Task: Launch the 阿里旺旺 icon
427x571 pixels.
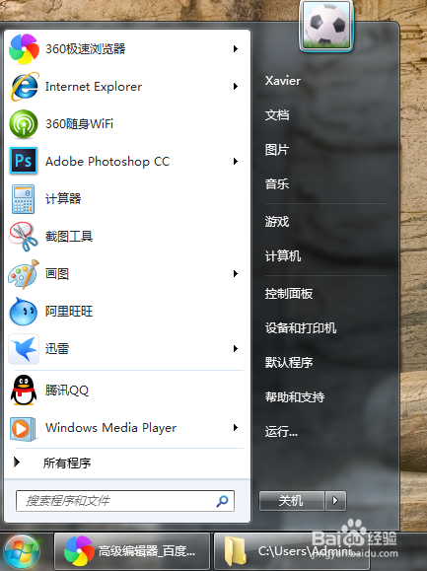Action: click(x=24, y=312)
